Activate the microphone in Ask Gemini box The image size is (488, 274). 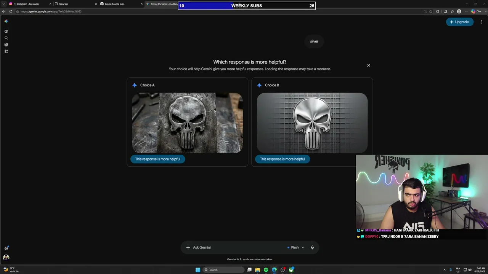(312, 247)
